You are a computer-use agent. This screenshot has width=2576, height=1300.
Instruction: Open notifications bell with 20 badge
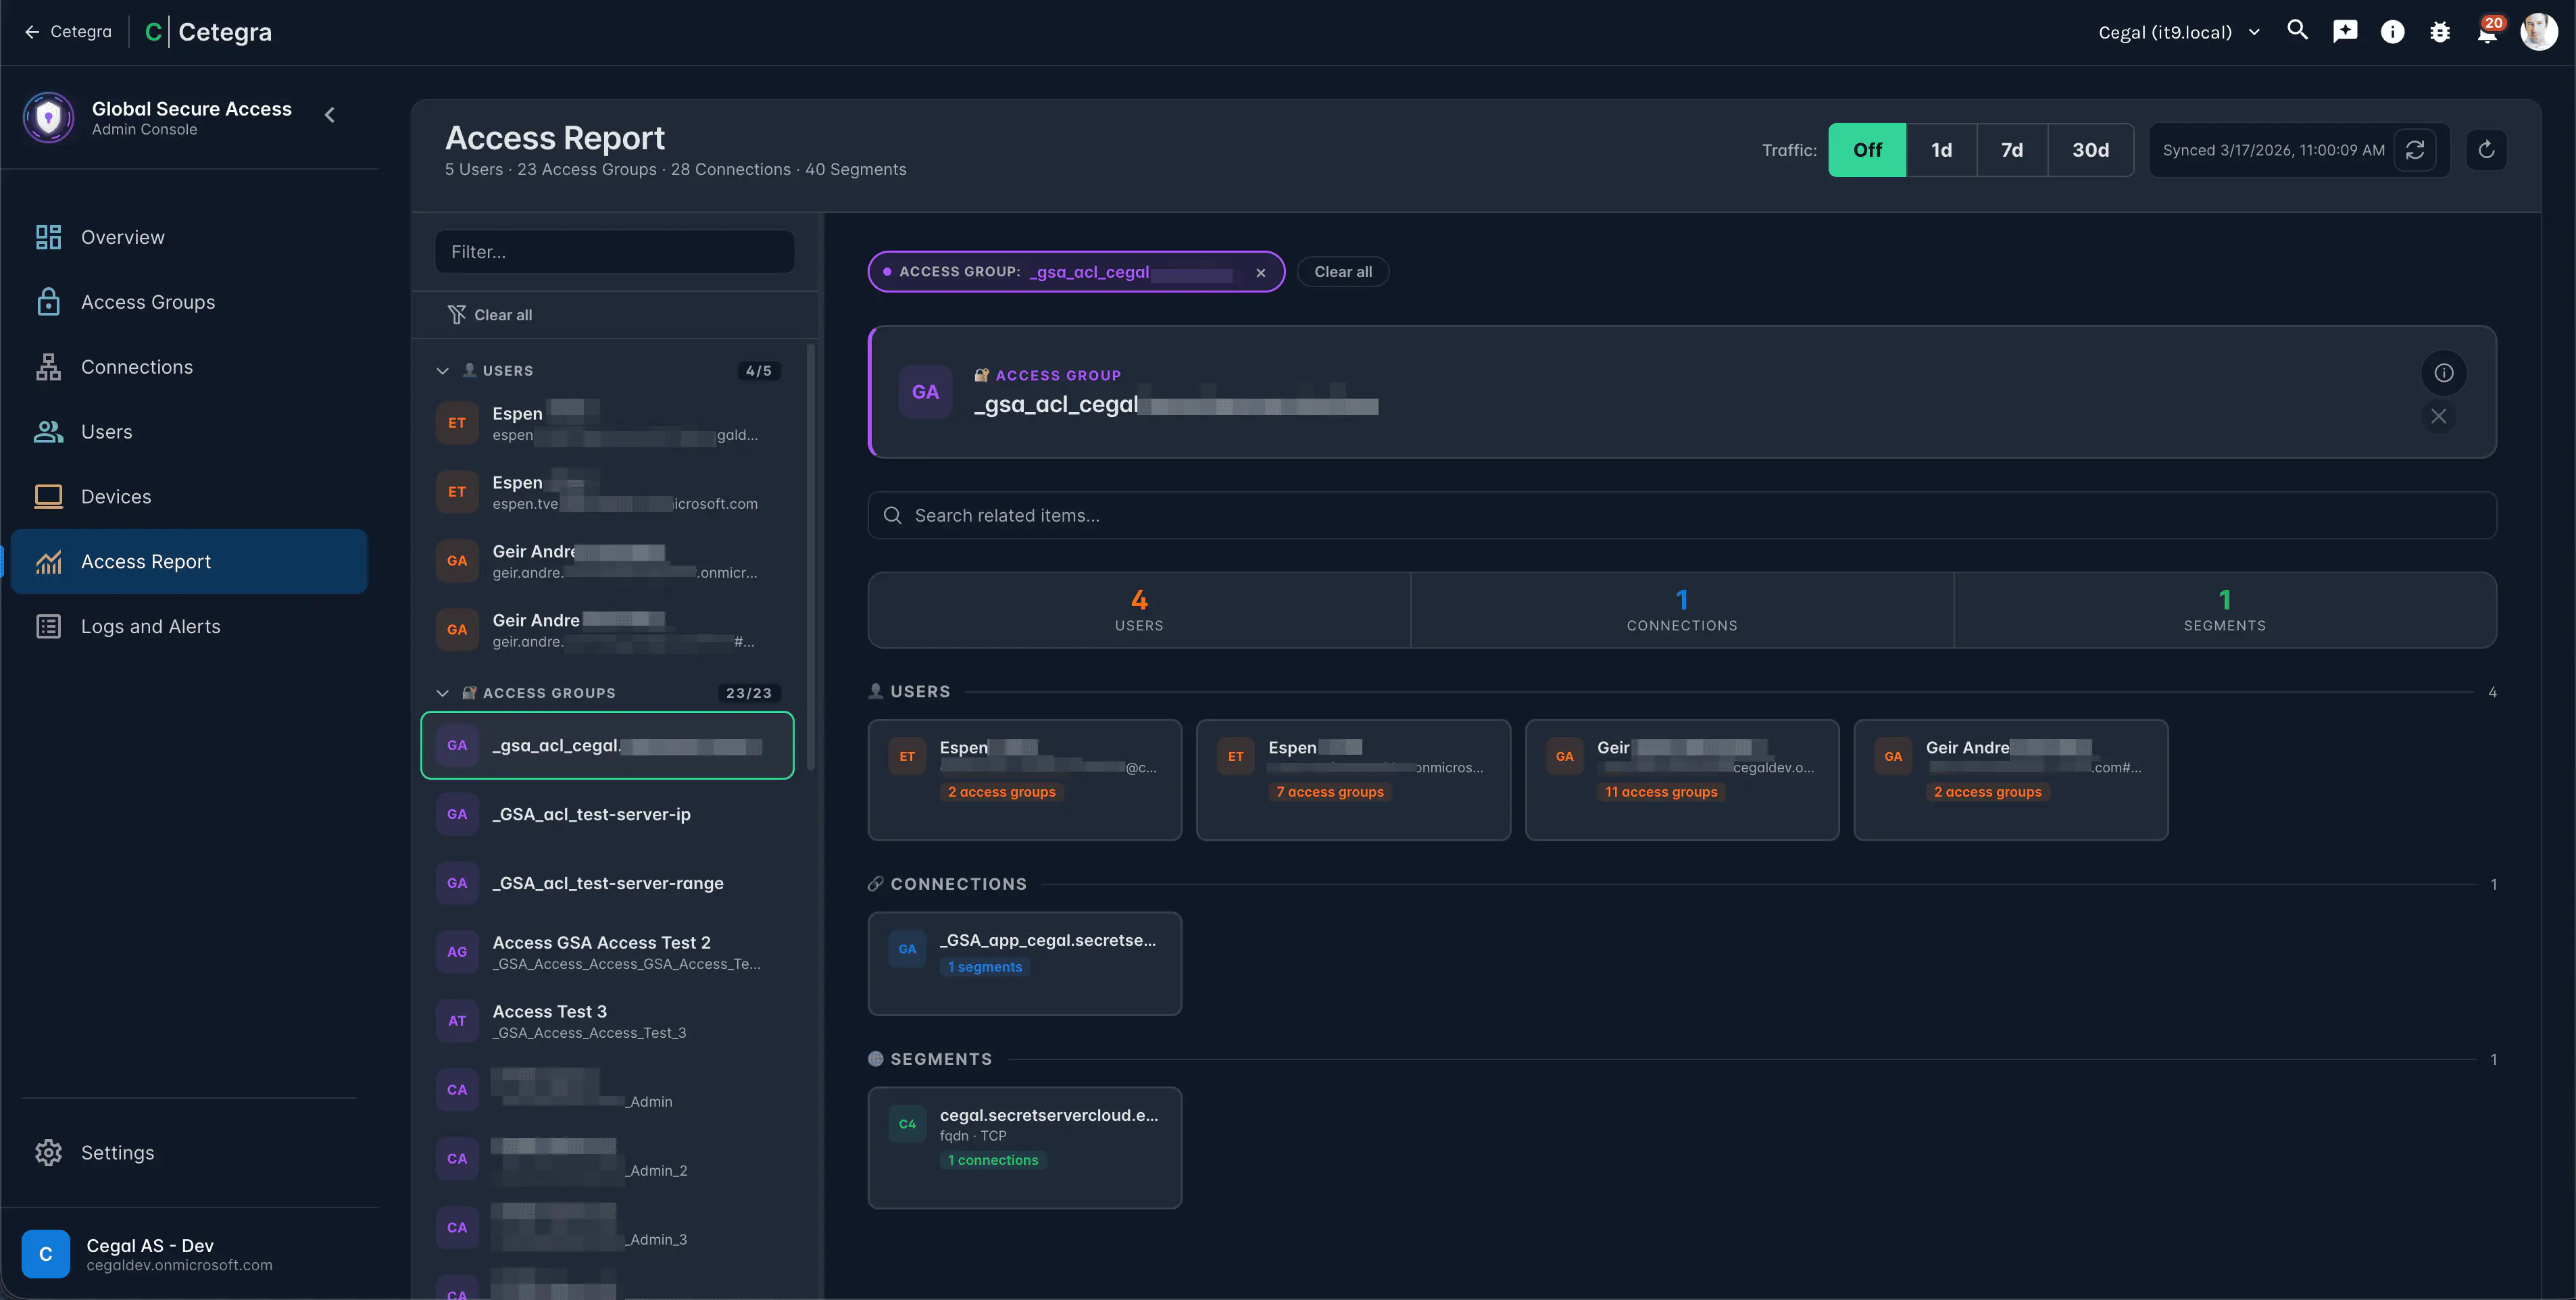click(x=2488, y=32)
